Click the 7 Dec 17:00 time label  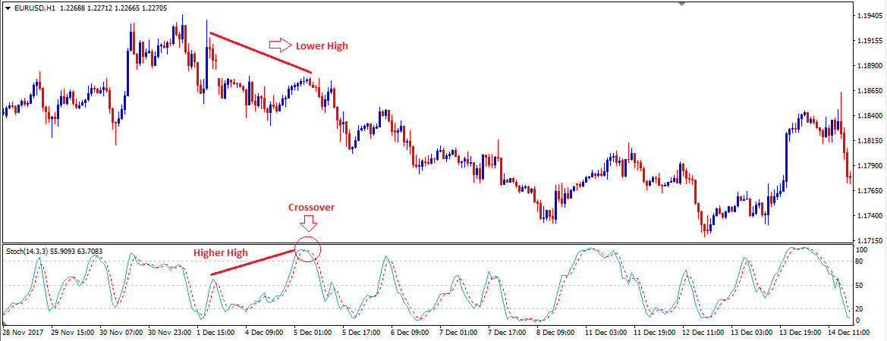tap(508, 333)
